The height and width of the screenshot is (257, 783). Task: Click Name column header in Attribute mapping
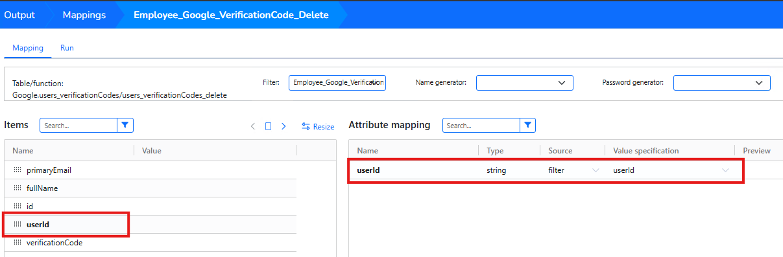coord(367,151)
